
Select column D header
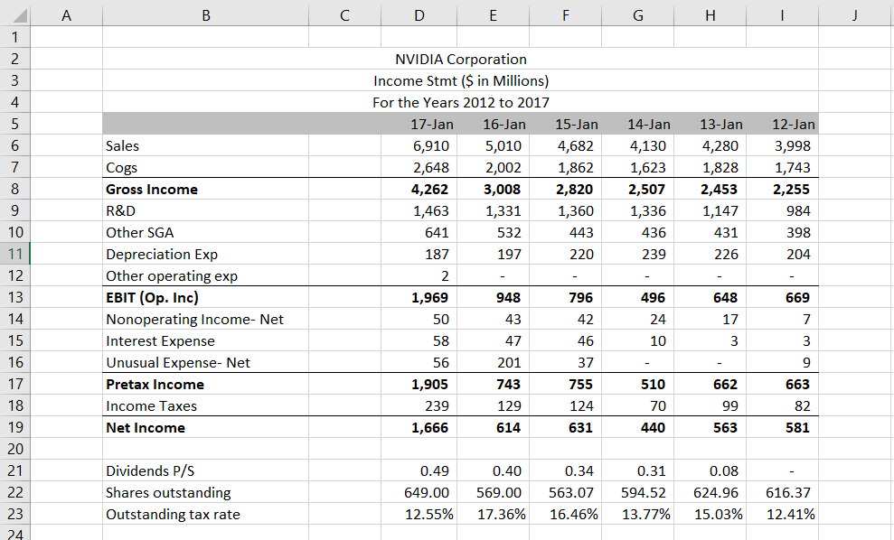coord(419,15)
